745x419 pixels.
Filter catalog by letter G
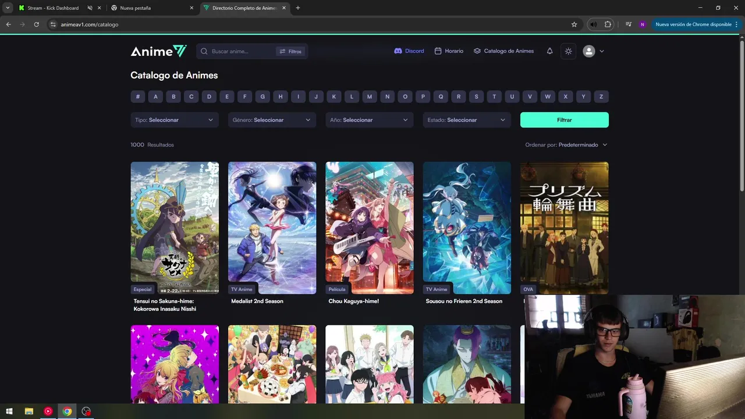262,97
